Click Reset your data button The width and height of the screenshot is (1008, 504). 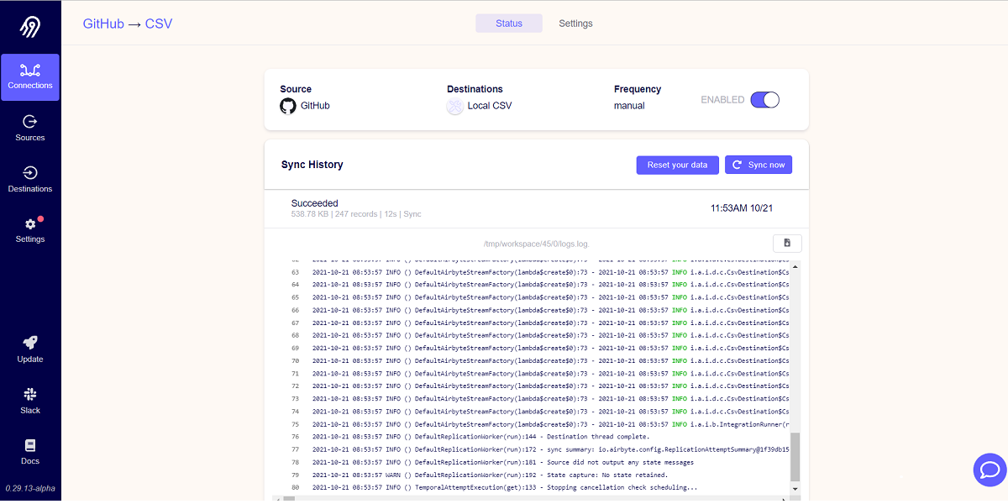click(x=678, y=165)
